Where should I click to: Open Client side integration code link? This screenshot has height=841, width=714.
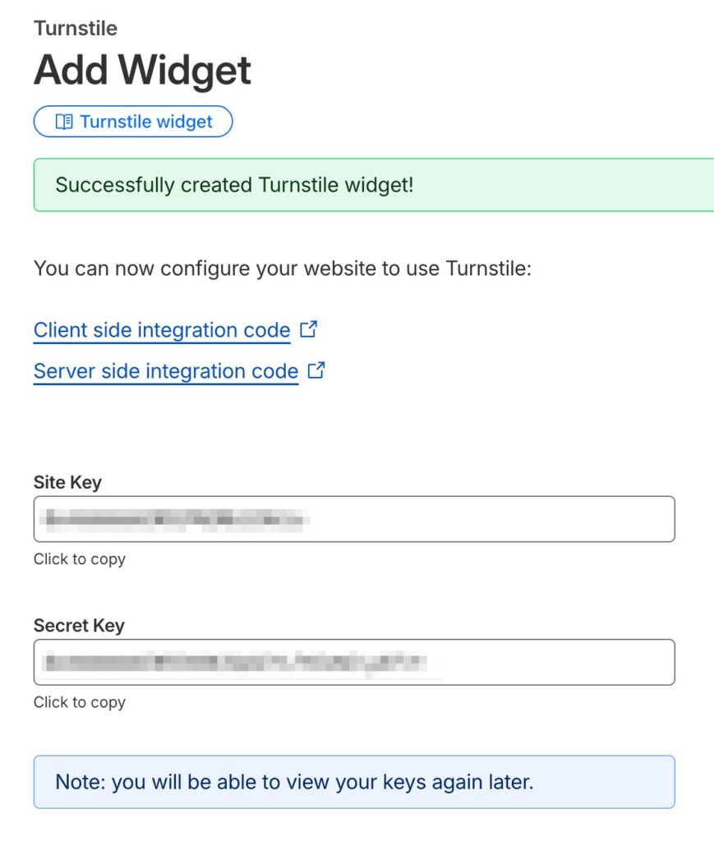click(162, 330)
